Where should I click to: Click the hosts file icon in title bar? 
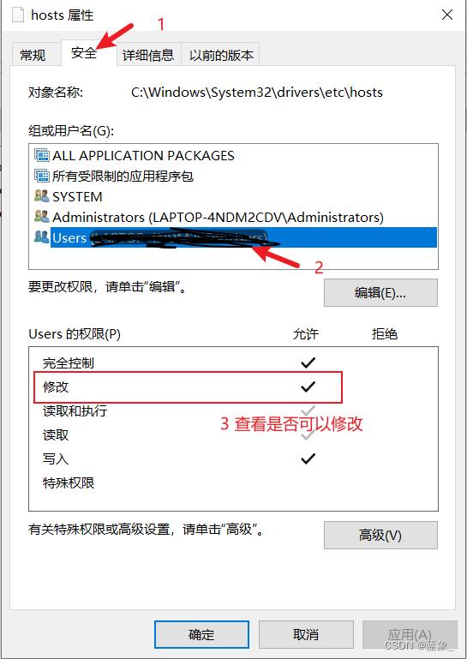[x=18, y=15]
